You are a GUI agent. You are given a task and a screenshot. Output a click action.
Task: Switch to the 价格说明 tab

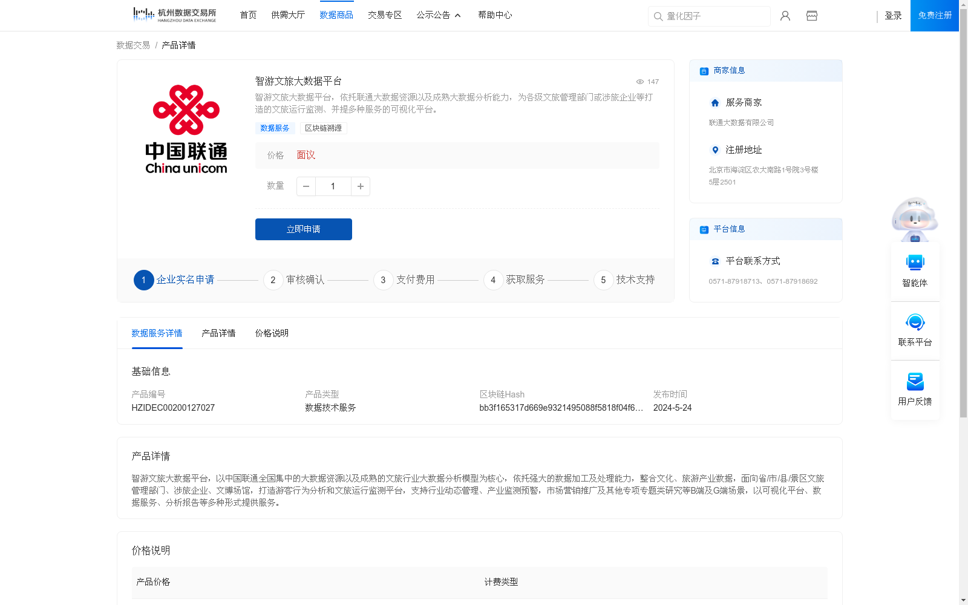click(272, 333)
